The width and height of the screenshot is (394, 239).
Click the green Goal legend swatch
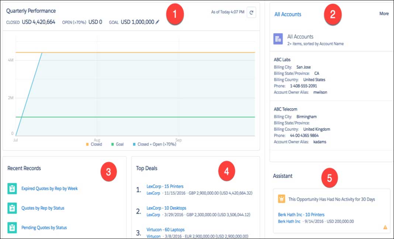pos(113,145)
